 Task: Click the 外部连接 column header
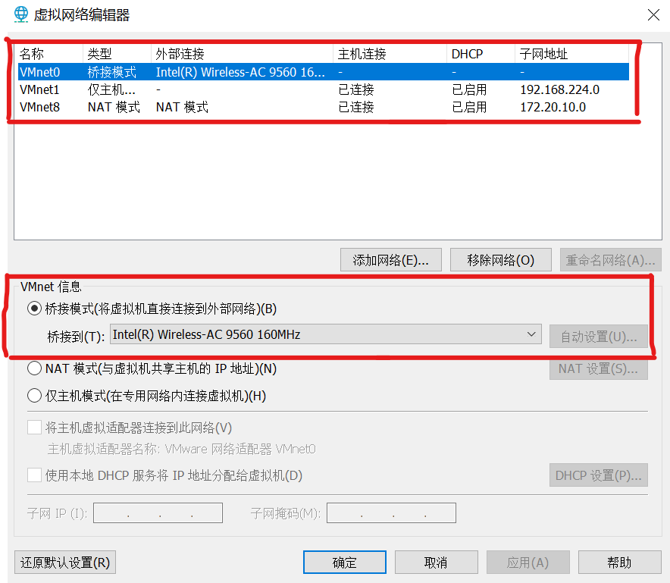tap(242, 54)
